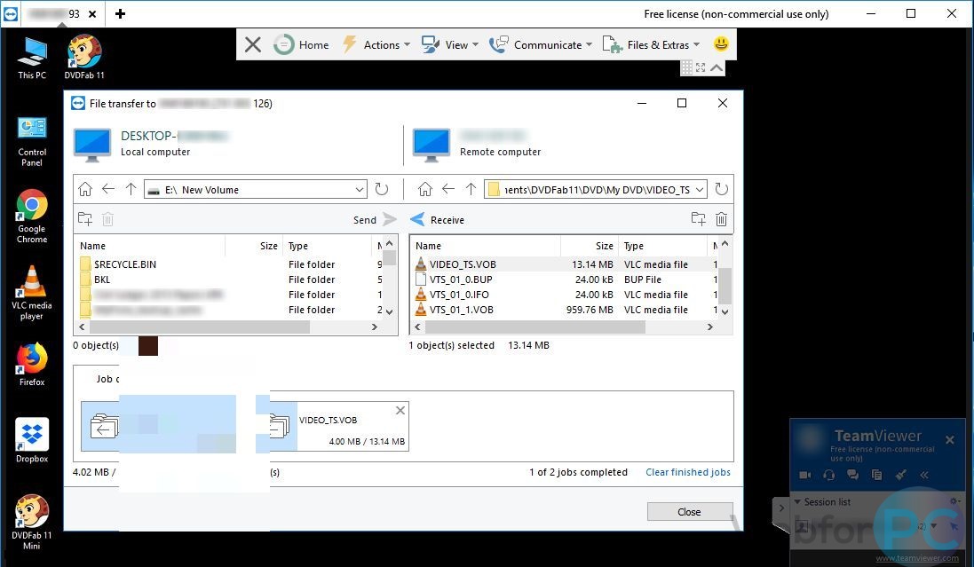This screenshot has height=567, width=974.
Task: Refresh the local computer file list
Action: point(382,189)
